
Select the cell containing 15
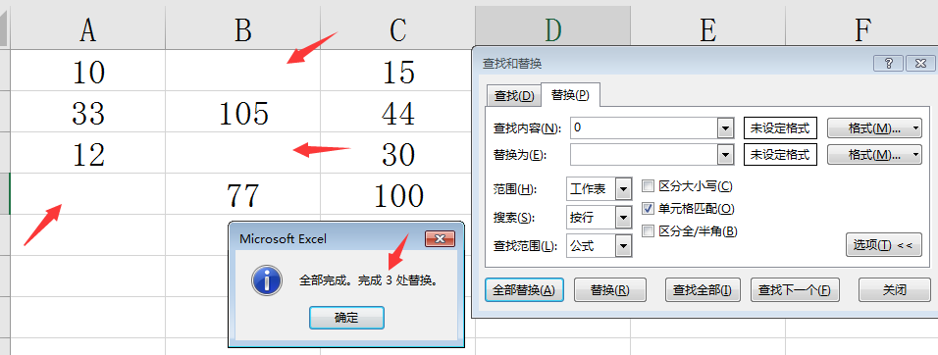[397, 71]
